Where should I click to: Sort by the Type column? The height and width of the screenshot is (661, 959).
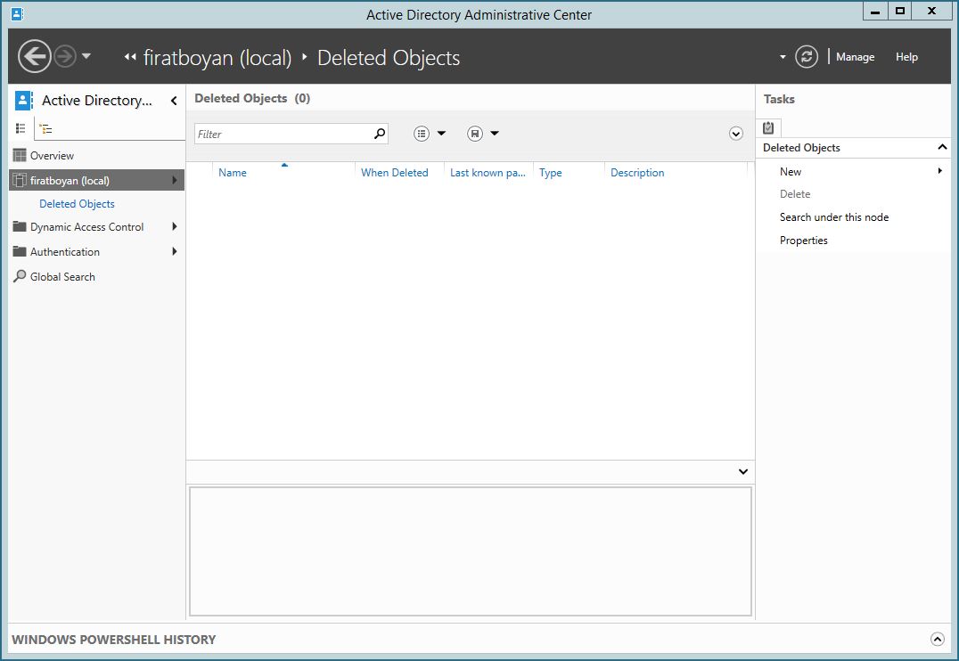(551, 173)
